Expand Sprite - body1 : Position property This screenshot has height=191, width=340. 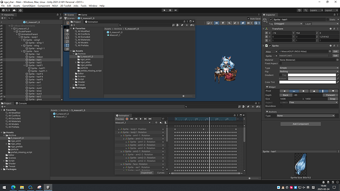point(119,129)
